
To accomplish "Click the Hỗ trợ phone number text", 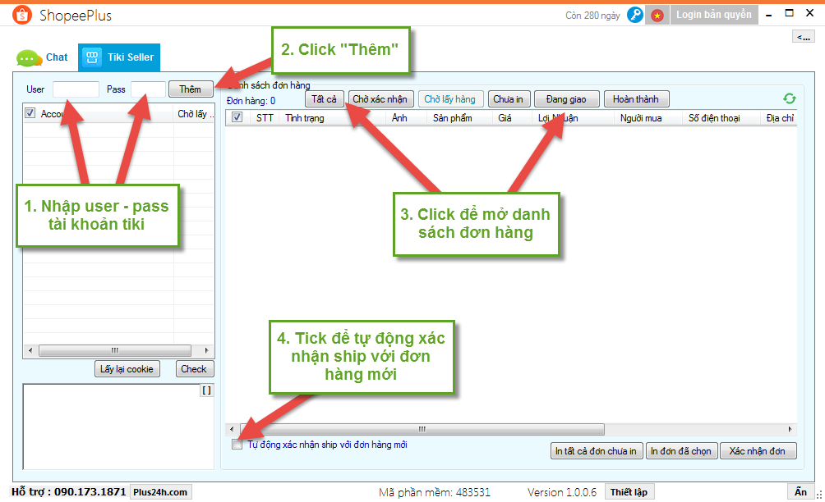I will pos(68,492).
